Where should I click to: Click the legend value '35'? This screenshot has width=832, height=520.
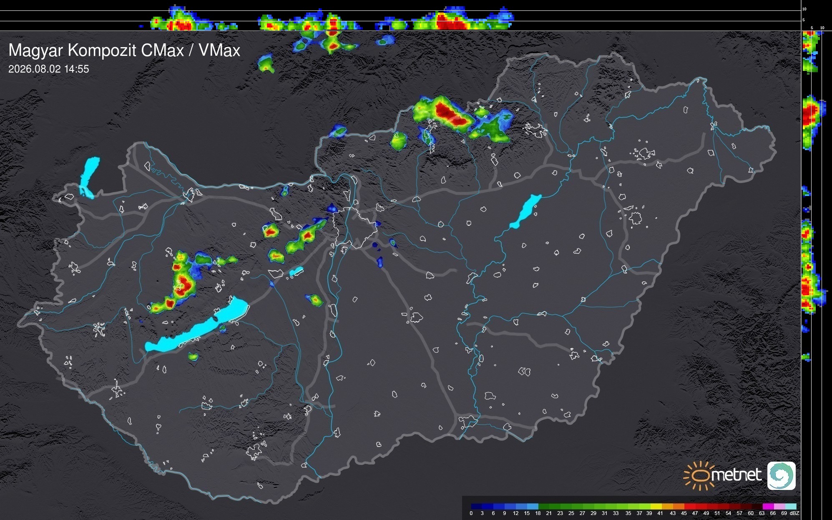(x=628, y=513)
